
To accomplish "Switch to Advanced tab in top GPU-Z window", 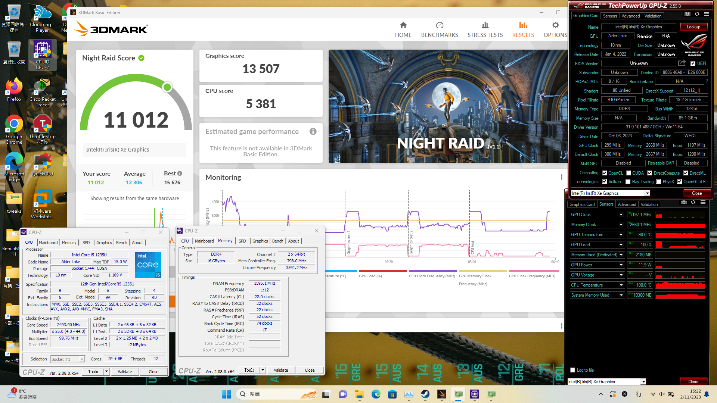I will 630,16.
